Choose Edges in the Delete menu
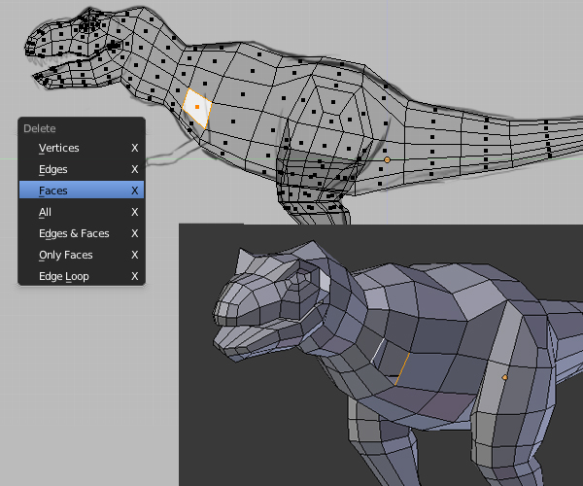Screen dimensions: 583x486 pos(82,169)
